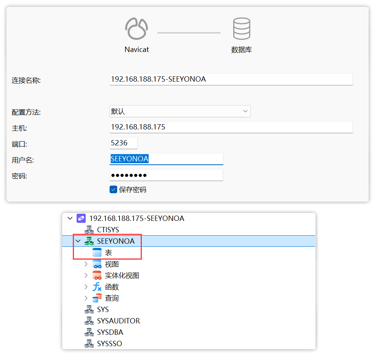Select the 查询 label in tree
The image size is (372, 353).
[112, 298]
